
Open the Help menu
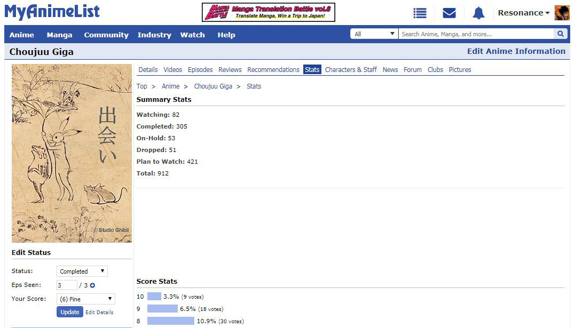pos(226,35)
